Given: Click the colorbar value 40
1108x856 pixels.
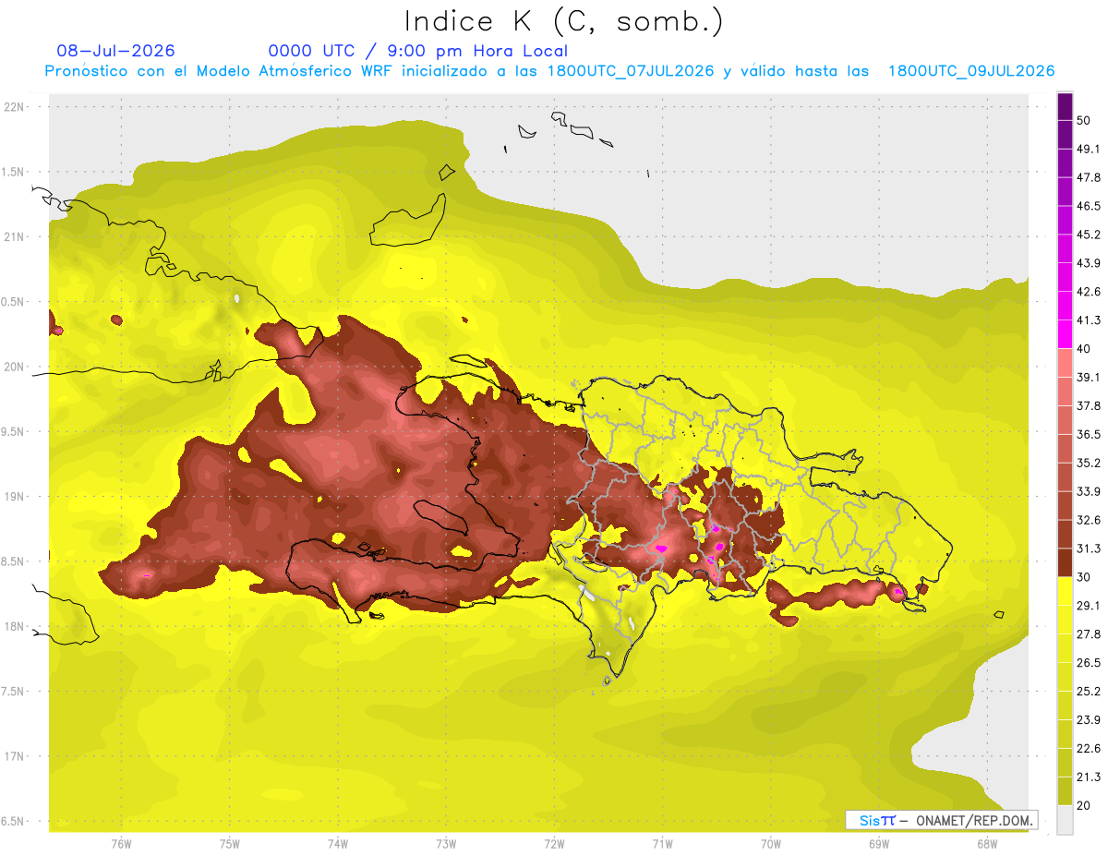Looking at the screenshot, I should click(x=1084, y=349).
